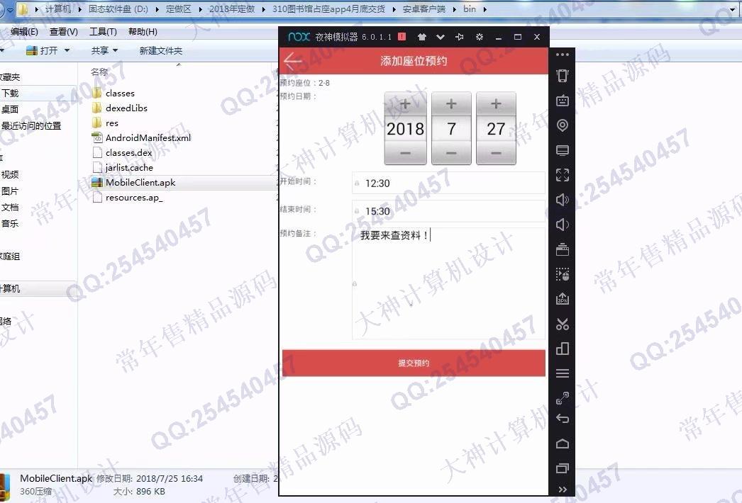Open the 编辑(E) menu in Explorer
Image resolution: width=742 pixels, height=503 pixels.
(23, 32)
